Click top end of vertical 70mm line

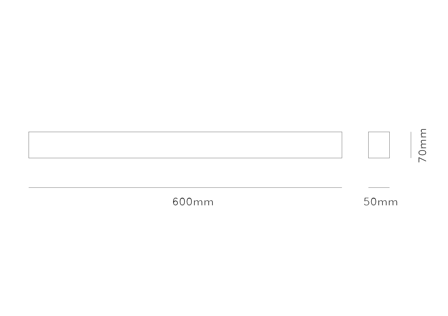coord(411,132)
